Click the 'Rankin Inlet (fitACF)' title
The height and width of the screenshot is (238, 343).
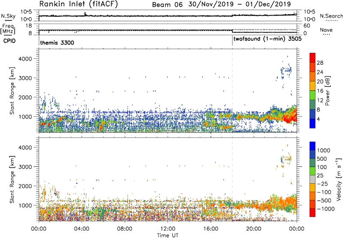pos(78,4)
